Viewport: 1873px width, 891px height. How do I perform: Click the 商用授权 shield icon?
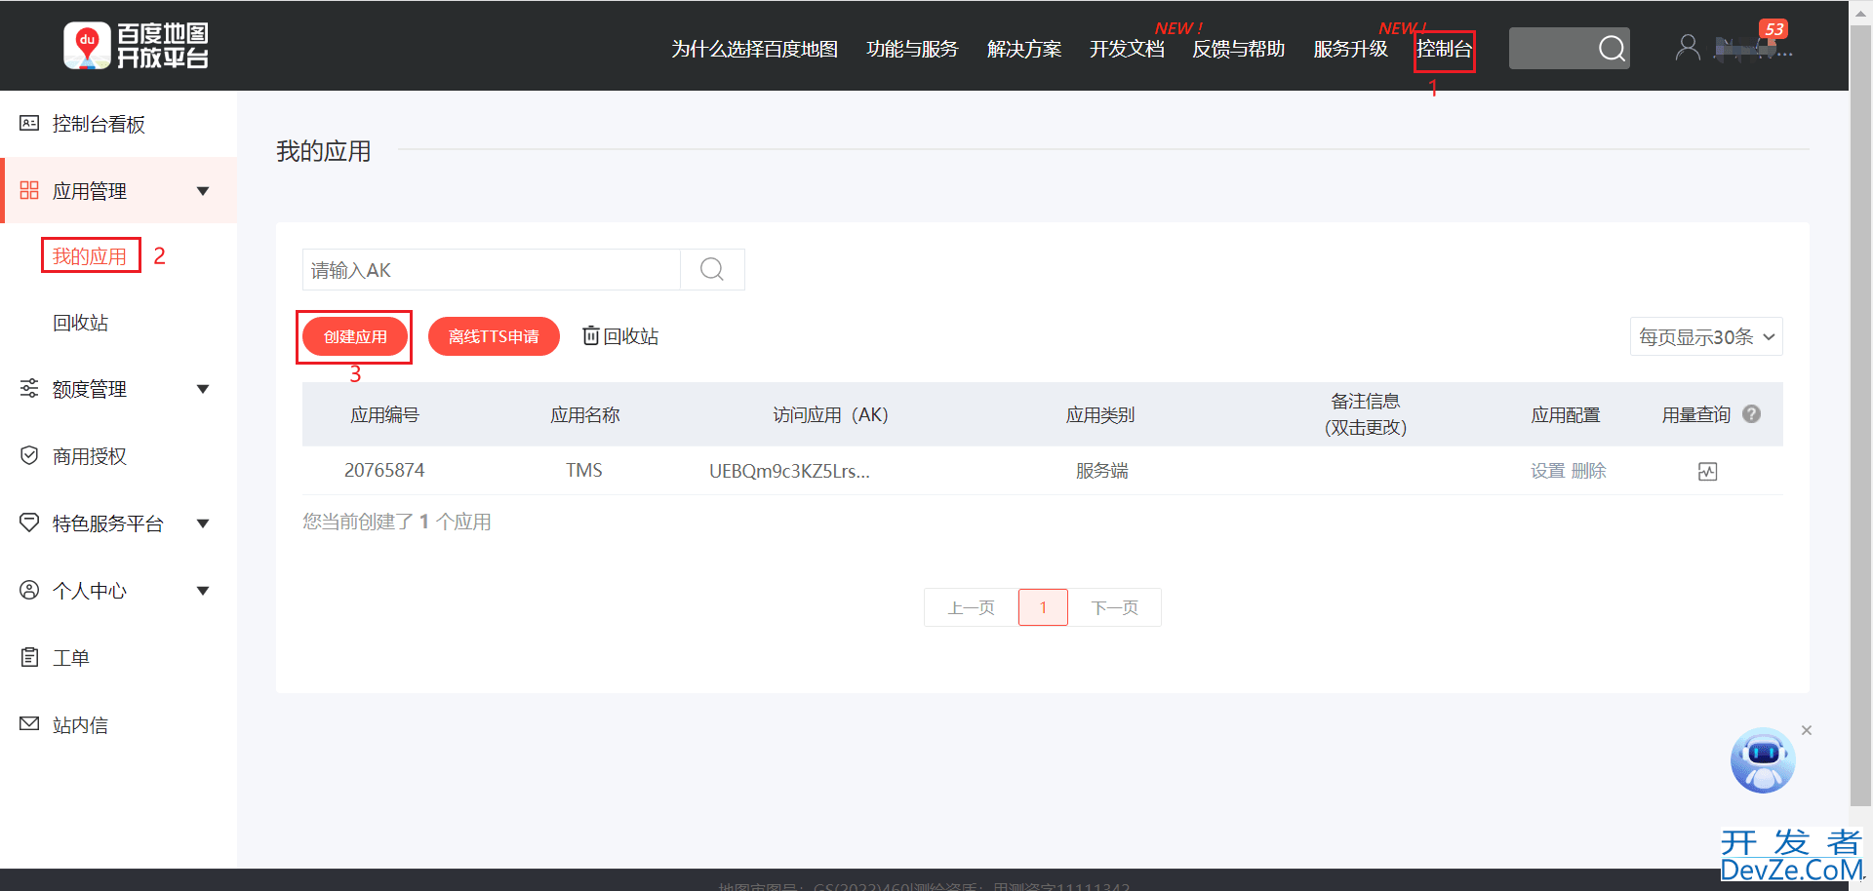(29, 455)
